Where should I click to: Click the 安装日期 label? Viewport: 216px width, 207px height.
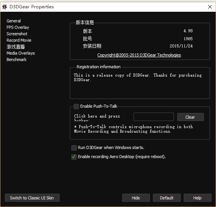pyautogui.click(x=92, y=46)
